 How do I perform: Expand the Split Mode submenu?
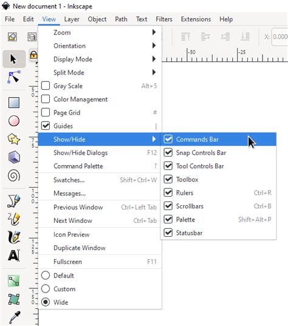pos(100,72)
